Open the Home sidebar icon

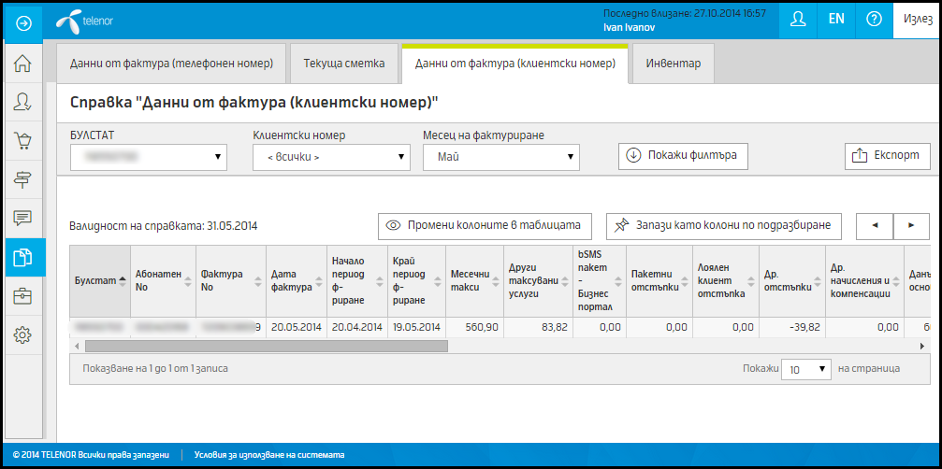22,63
